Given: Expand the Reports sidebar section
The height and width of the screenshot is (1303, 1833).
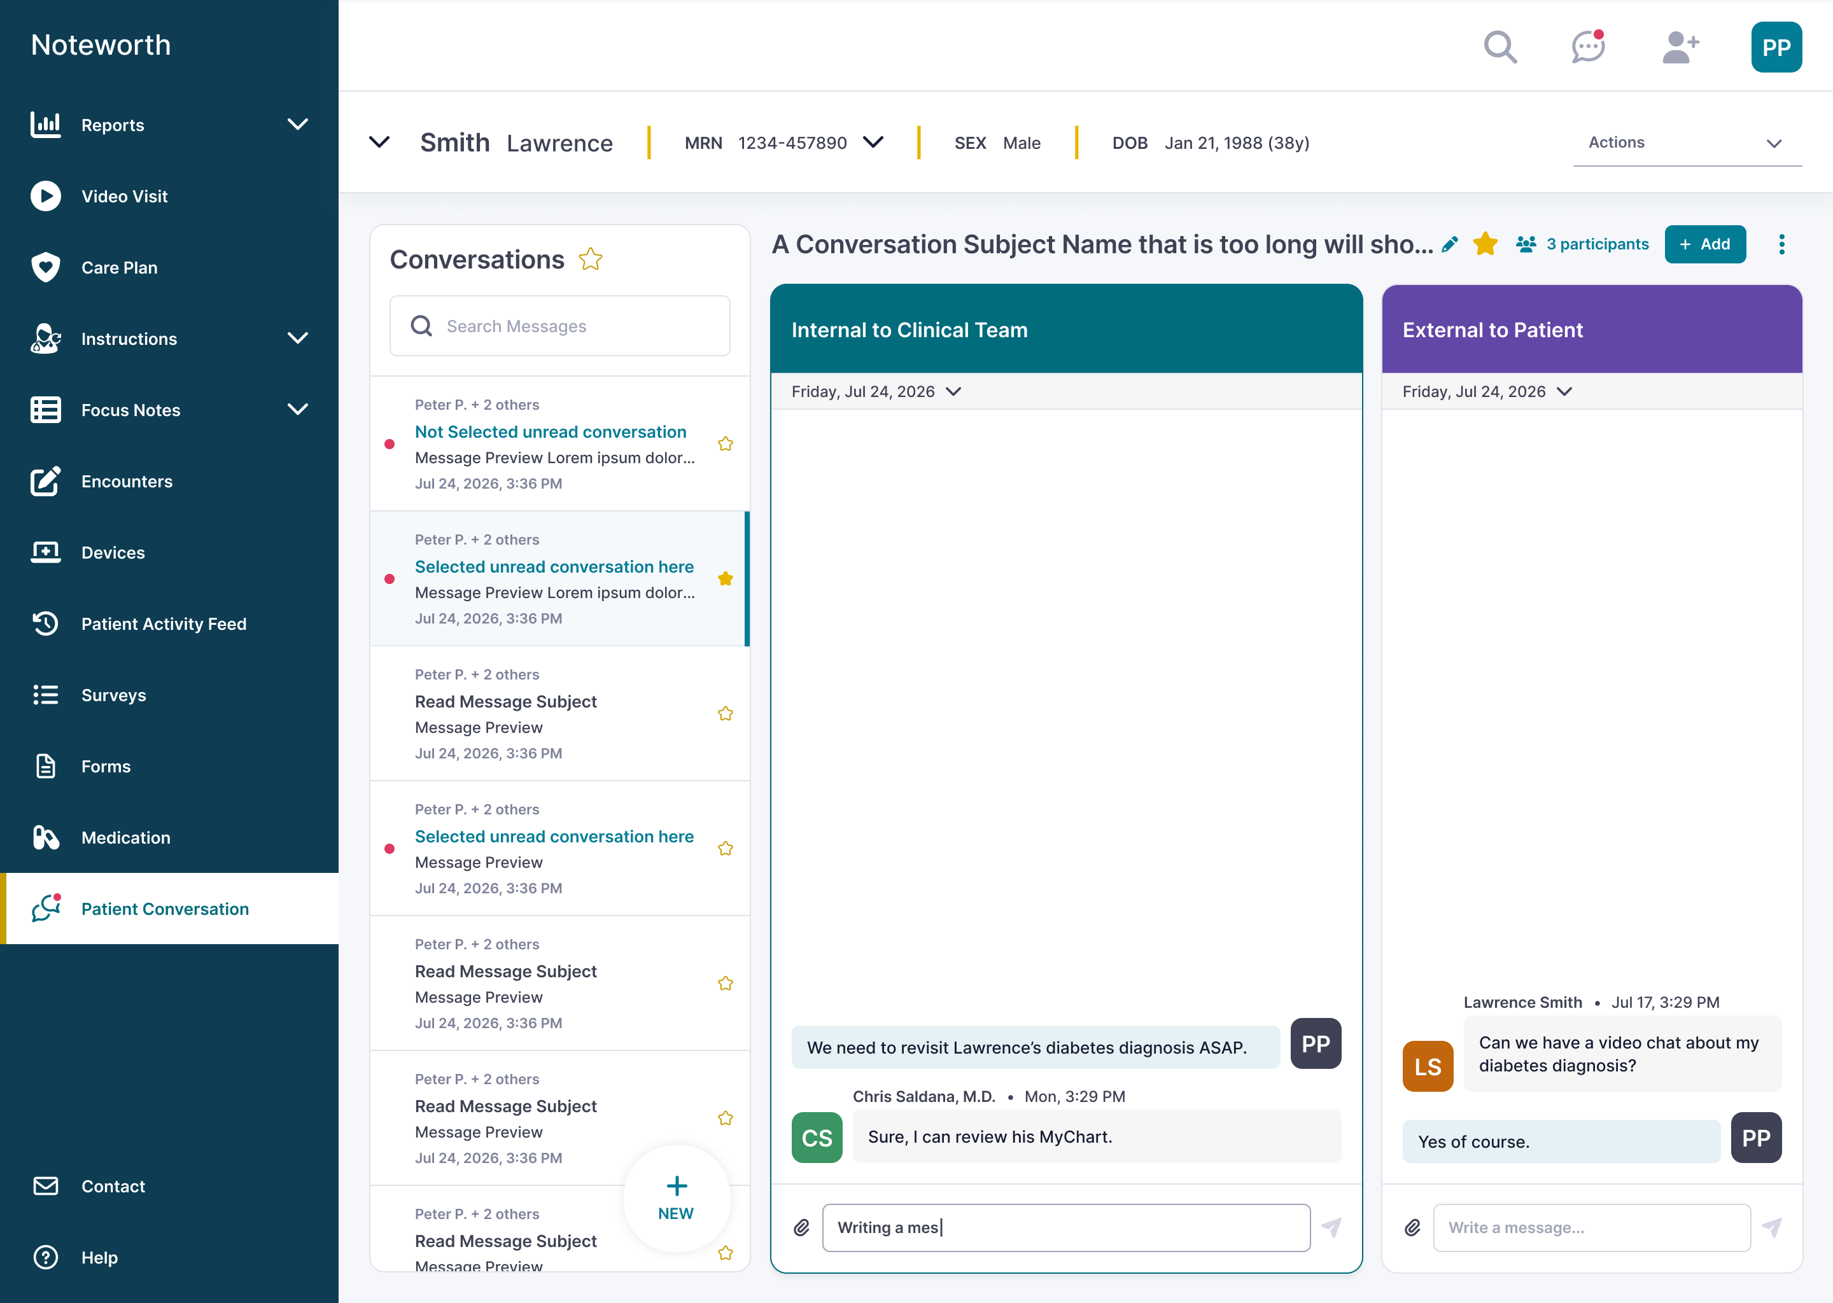Looking at the screenshot, I should (x=298, y=124).
